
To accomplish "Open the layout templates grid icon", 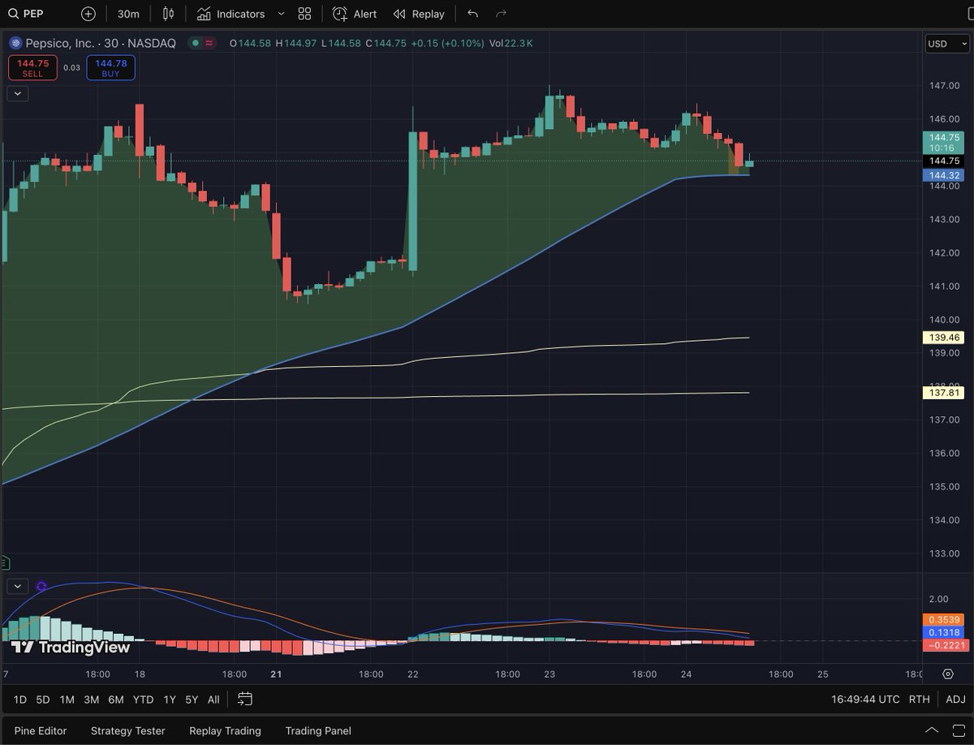I will (x=304, y=14).
